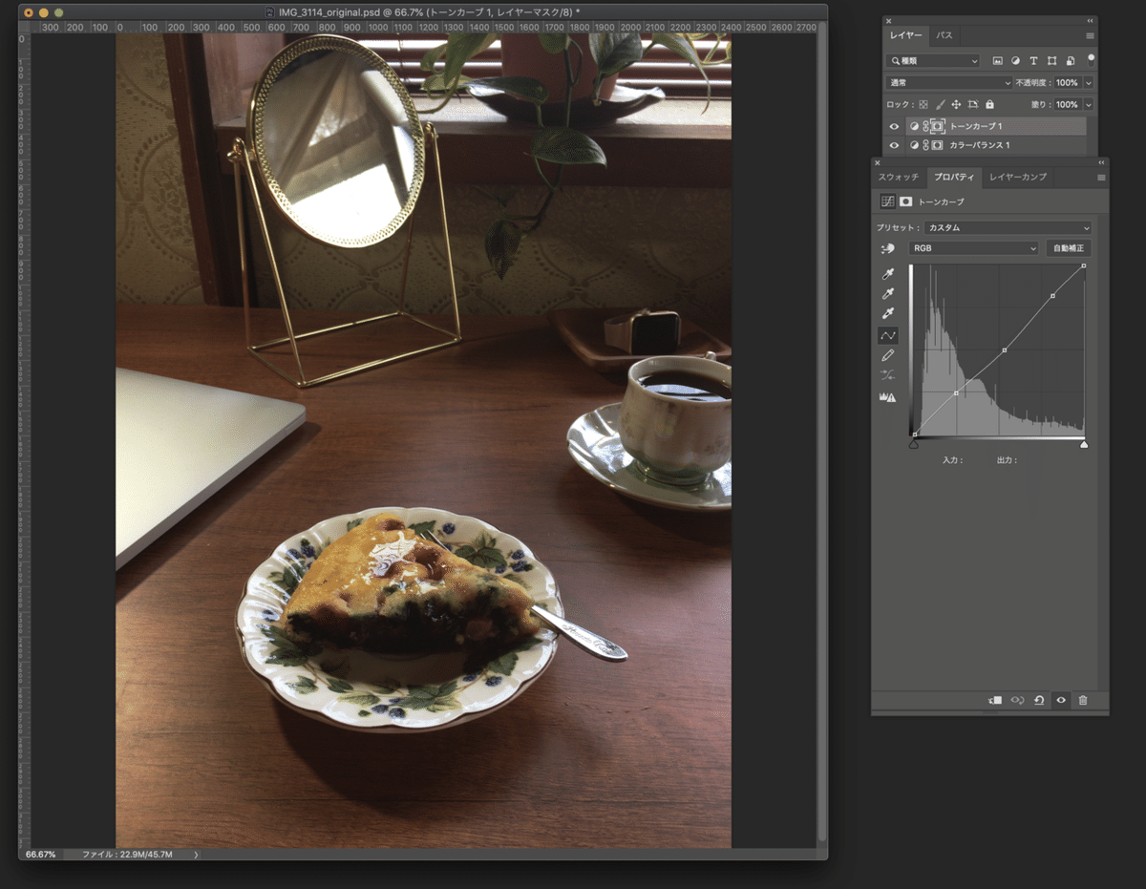The width and height of the screenshot is (1146, 889).
Task: Hide the カラーバランス 1 layer
Action: (894, 145)
